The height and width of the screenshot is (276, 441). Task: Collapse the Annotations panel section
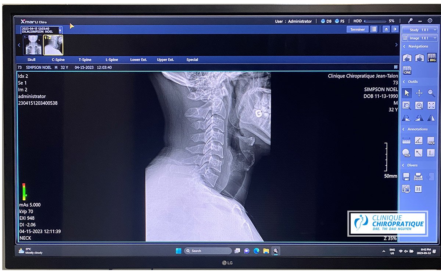point(405,129)
